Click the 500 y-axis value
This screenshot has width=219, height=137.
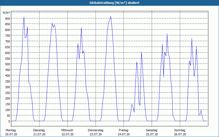pos(7,64)
